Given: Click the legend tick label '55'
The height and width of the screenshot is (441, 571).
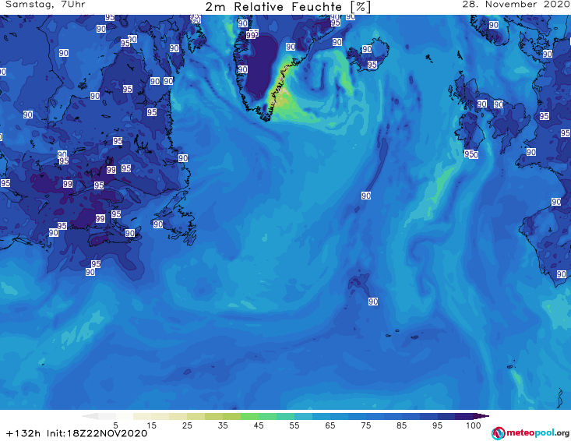Looking at the screenshot, I should (294, 425).
